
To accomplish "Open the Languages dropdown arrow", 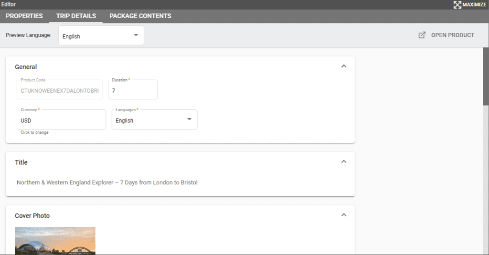I will click(x=189, y=119).
